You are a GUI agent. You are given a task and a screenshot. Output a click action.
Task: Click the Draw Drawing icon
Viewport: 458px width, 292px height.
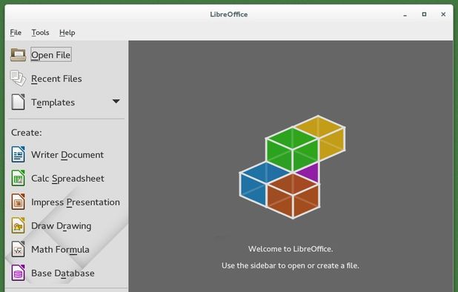tap(18, 225)
